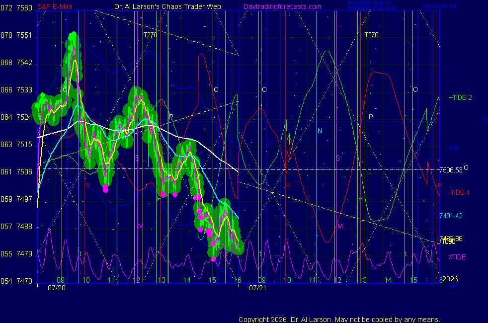The image size is (488, 323).
Task: Click the '7506.53' price value
Action: [x=451, y=170]
